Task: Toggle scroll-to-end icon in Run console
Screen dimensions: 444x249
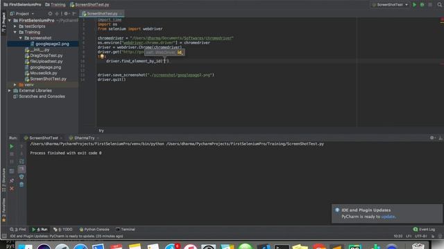Action: click(x=22, y=169)
